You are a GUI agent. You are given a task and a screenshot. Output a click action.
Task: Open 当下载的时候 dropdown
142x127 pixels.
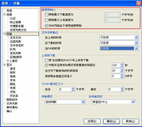[x=119, y=43]
